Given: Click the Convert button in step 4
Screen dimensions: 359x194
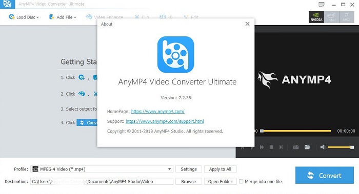Looking at the screenshot, I should pos(87,122).
